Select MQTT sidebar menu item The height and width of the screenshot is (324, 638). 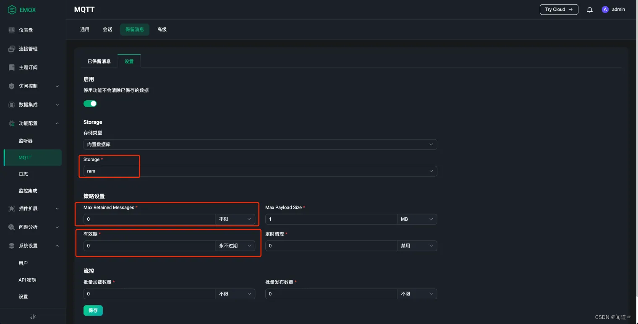[x=33, y=158]
